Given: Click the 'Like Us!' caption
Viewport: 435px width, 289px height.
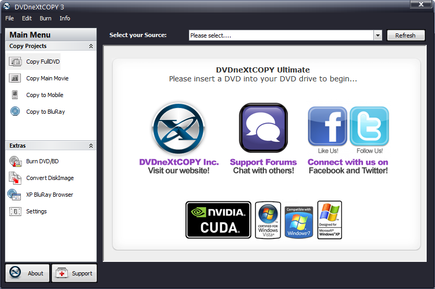Looking at the screenshot, I should pyautogui.click(x=328, y=151).
